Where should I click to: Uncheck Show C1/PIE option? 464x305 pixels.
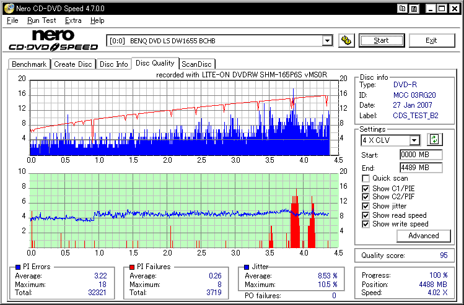pyautogui.click(x=366, y=188)
